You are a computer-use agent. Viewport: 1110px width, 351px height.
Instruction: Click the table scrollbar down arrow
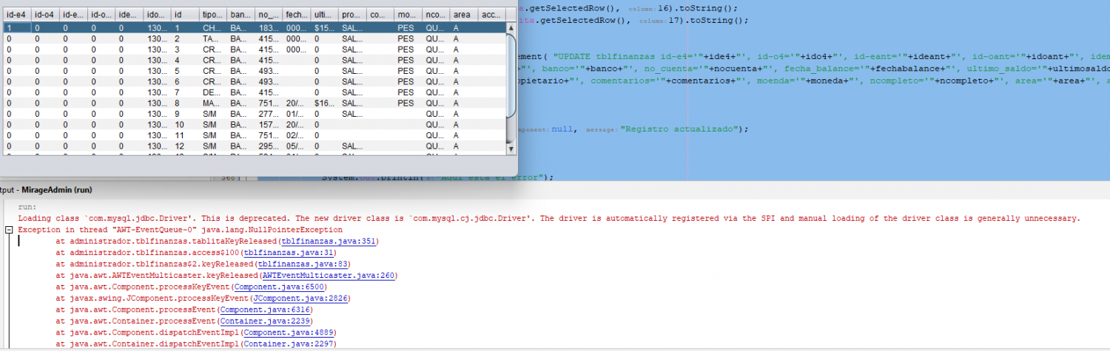[511, 149]
